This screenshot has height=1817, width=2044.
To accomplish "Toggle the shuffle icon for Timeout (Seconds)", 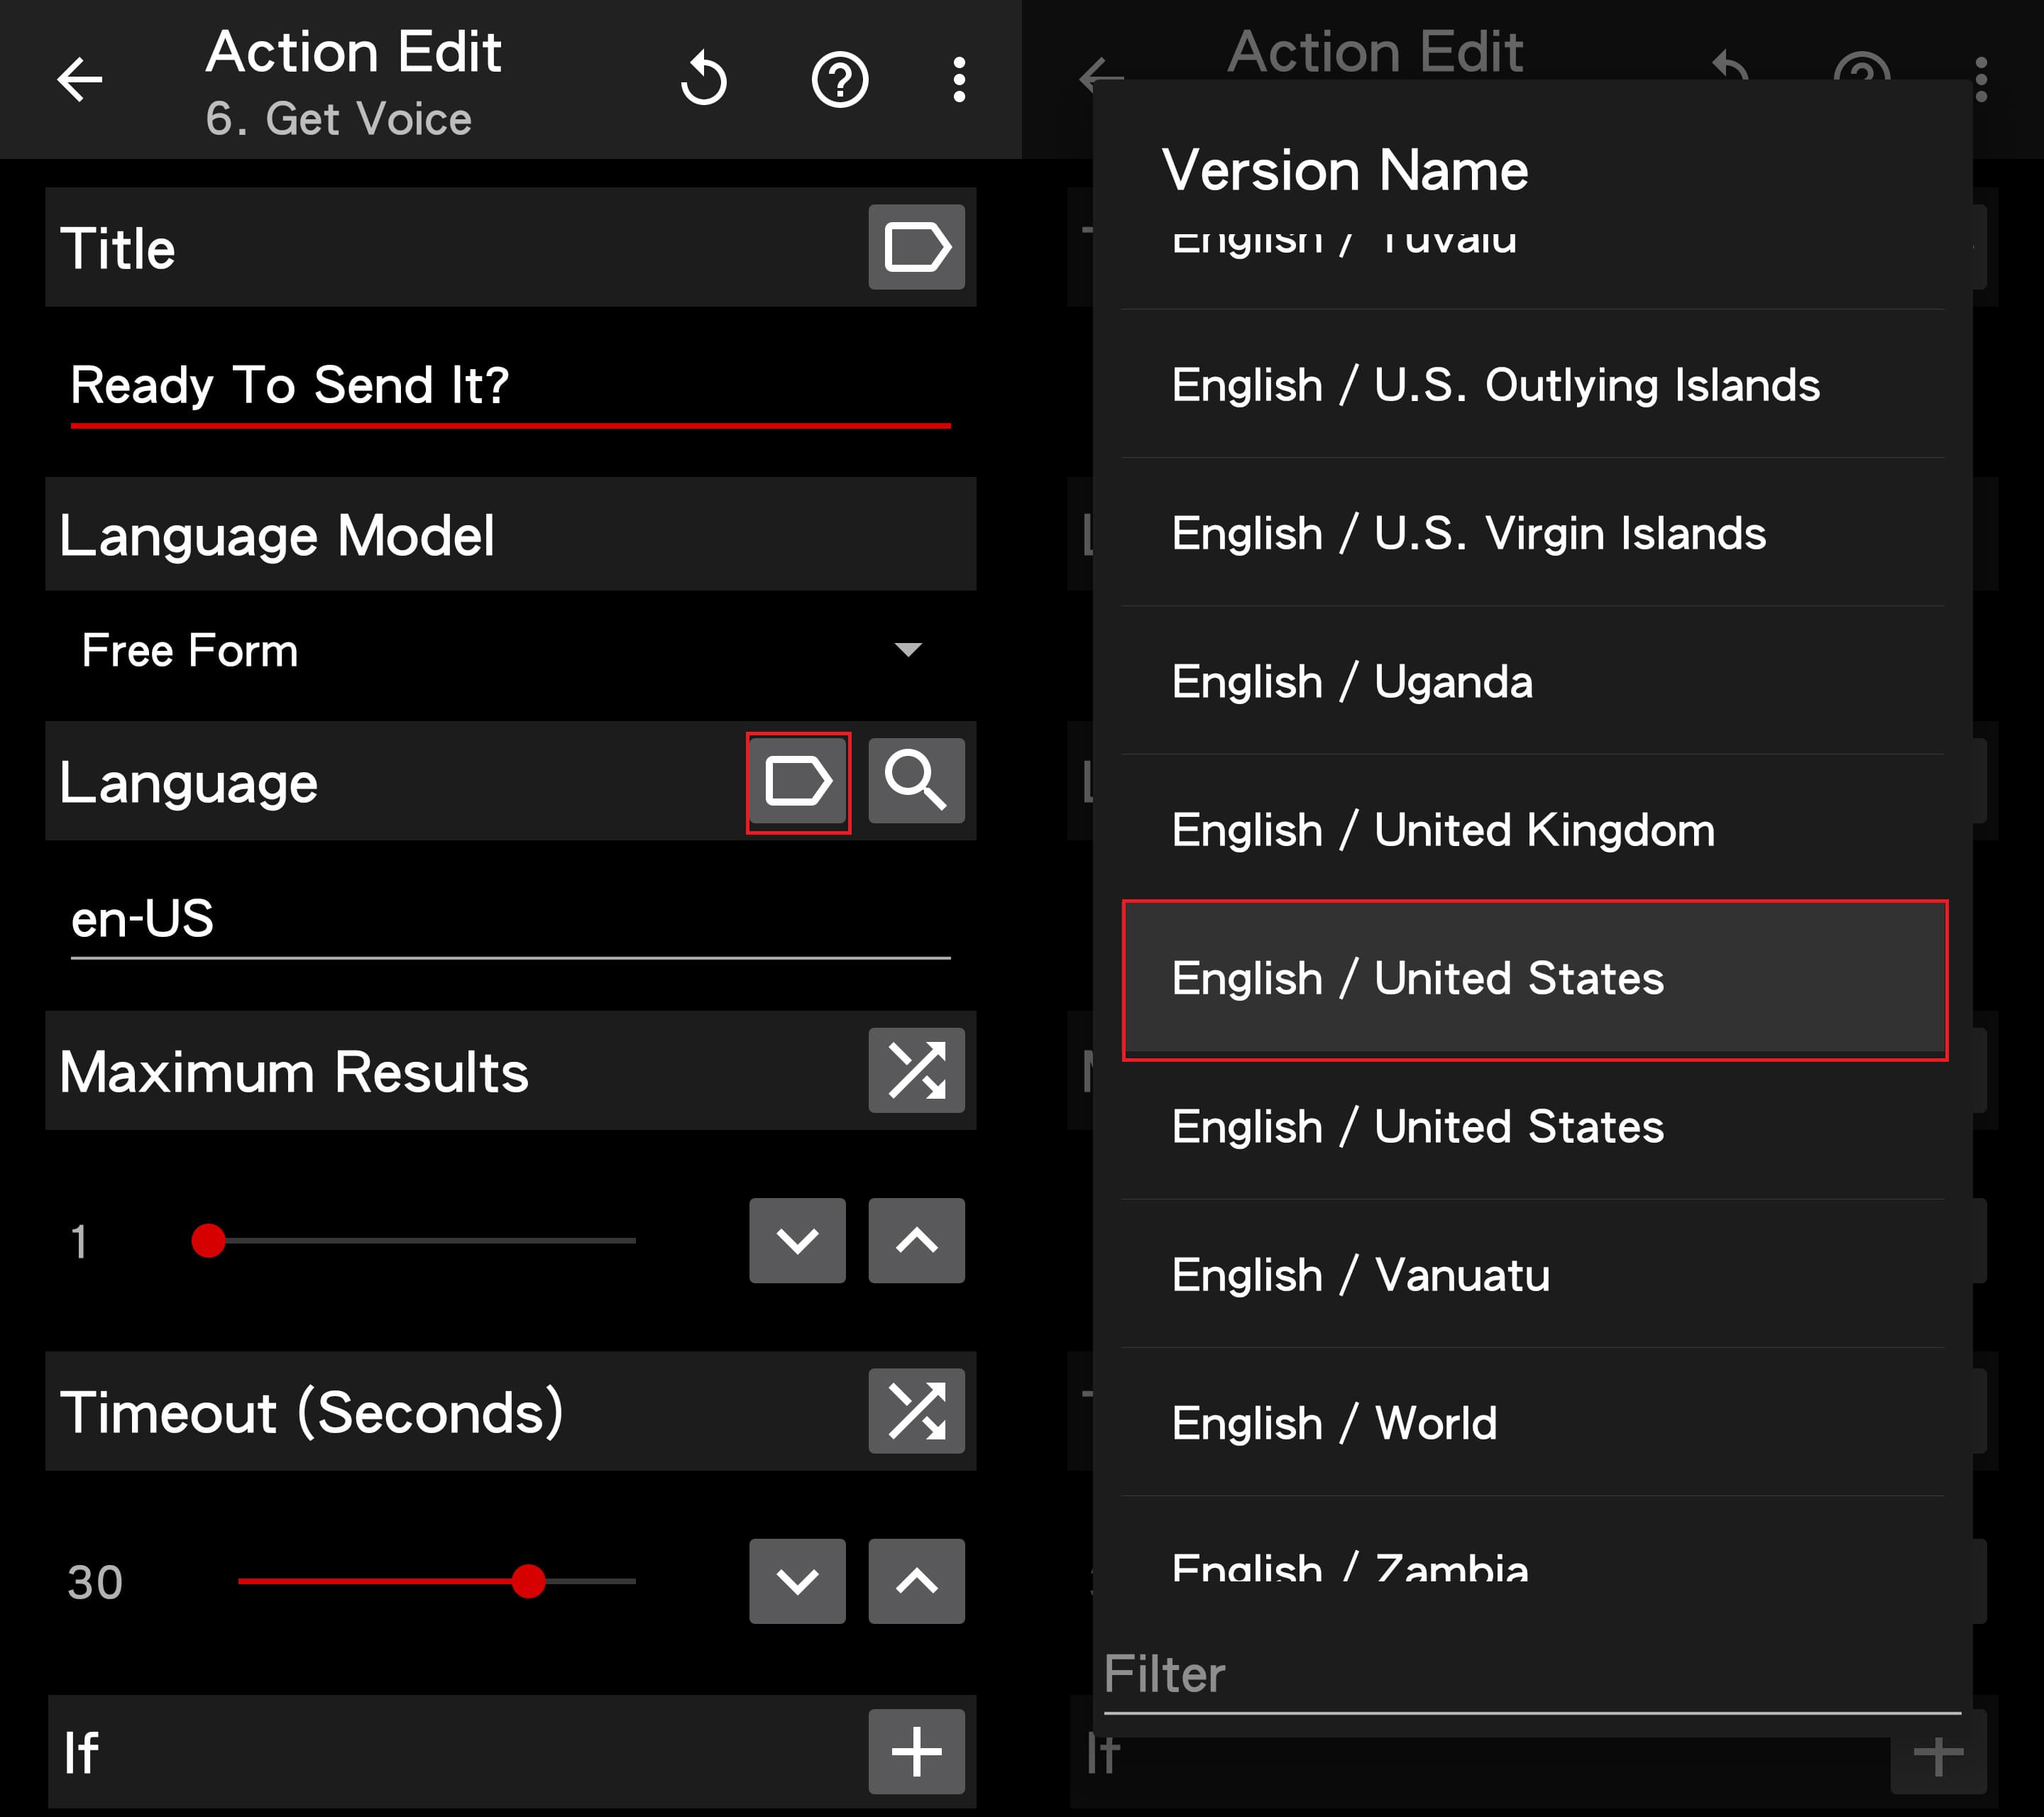I will click(x=916, y=1411).
